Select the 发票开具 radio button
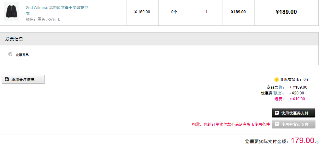 coord(10,54)
